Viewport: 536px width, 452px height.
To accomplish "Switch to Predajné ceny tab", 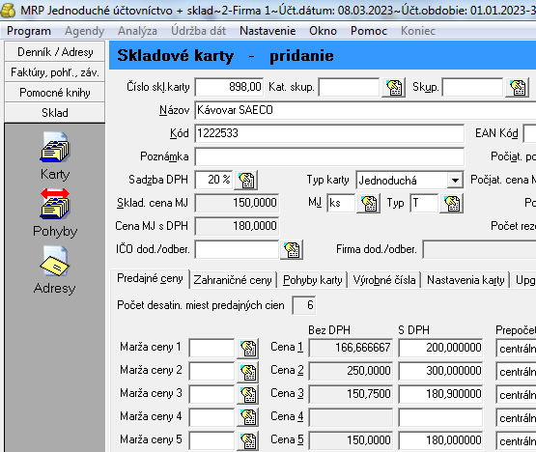I will click(150, 279).
